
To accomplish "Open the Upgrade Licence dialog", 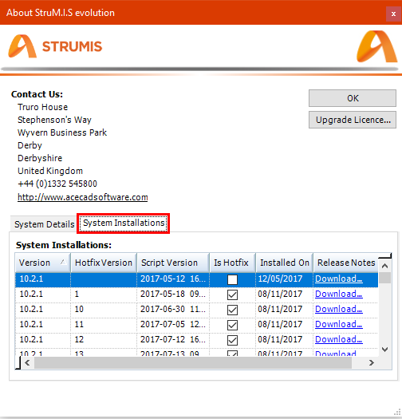I will (353, 120).
